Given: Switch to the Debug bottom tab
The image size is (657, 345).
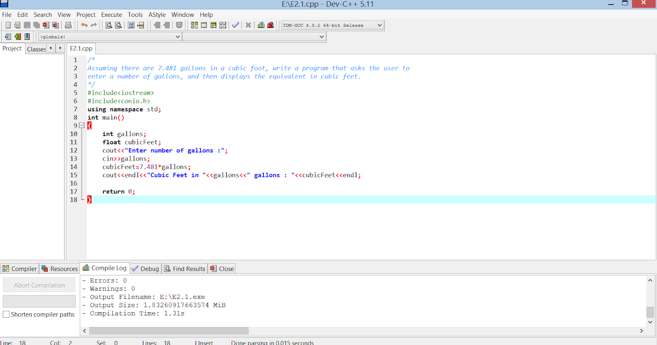Looking at the screenshot, I should [x=146, y=269].
